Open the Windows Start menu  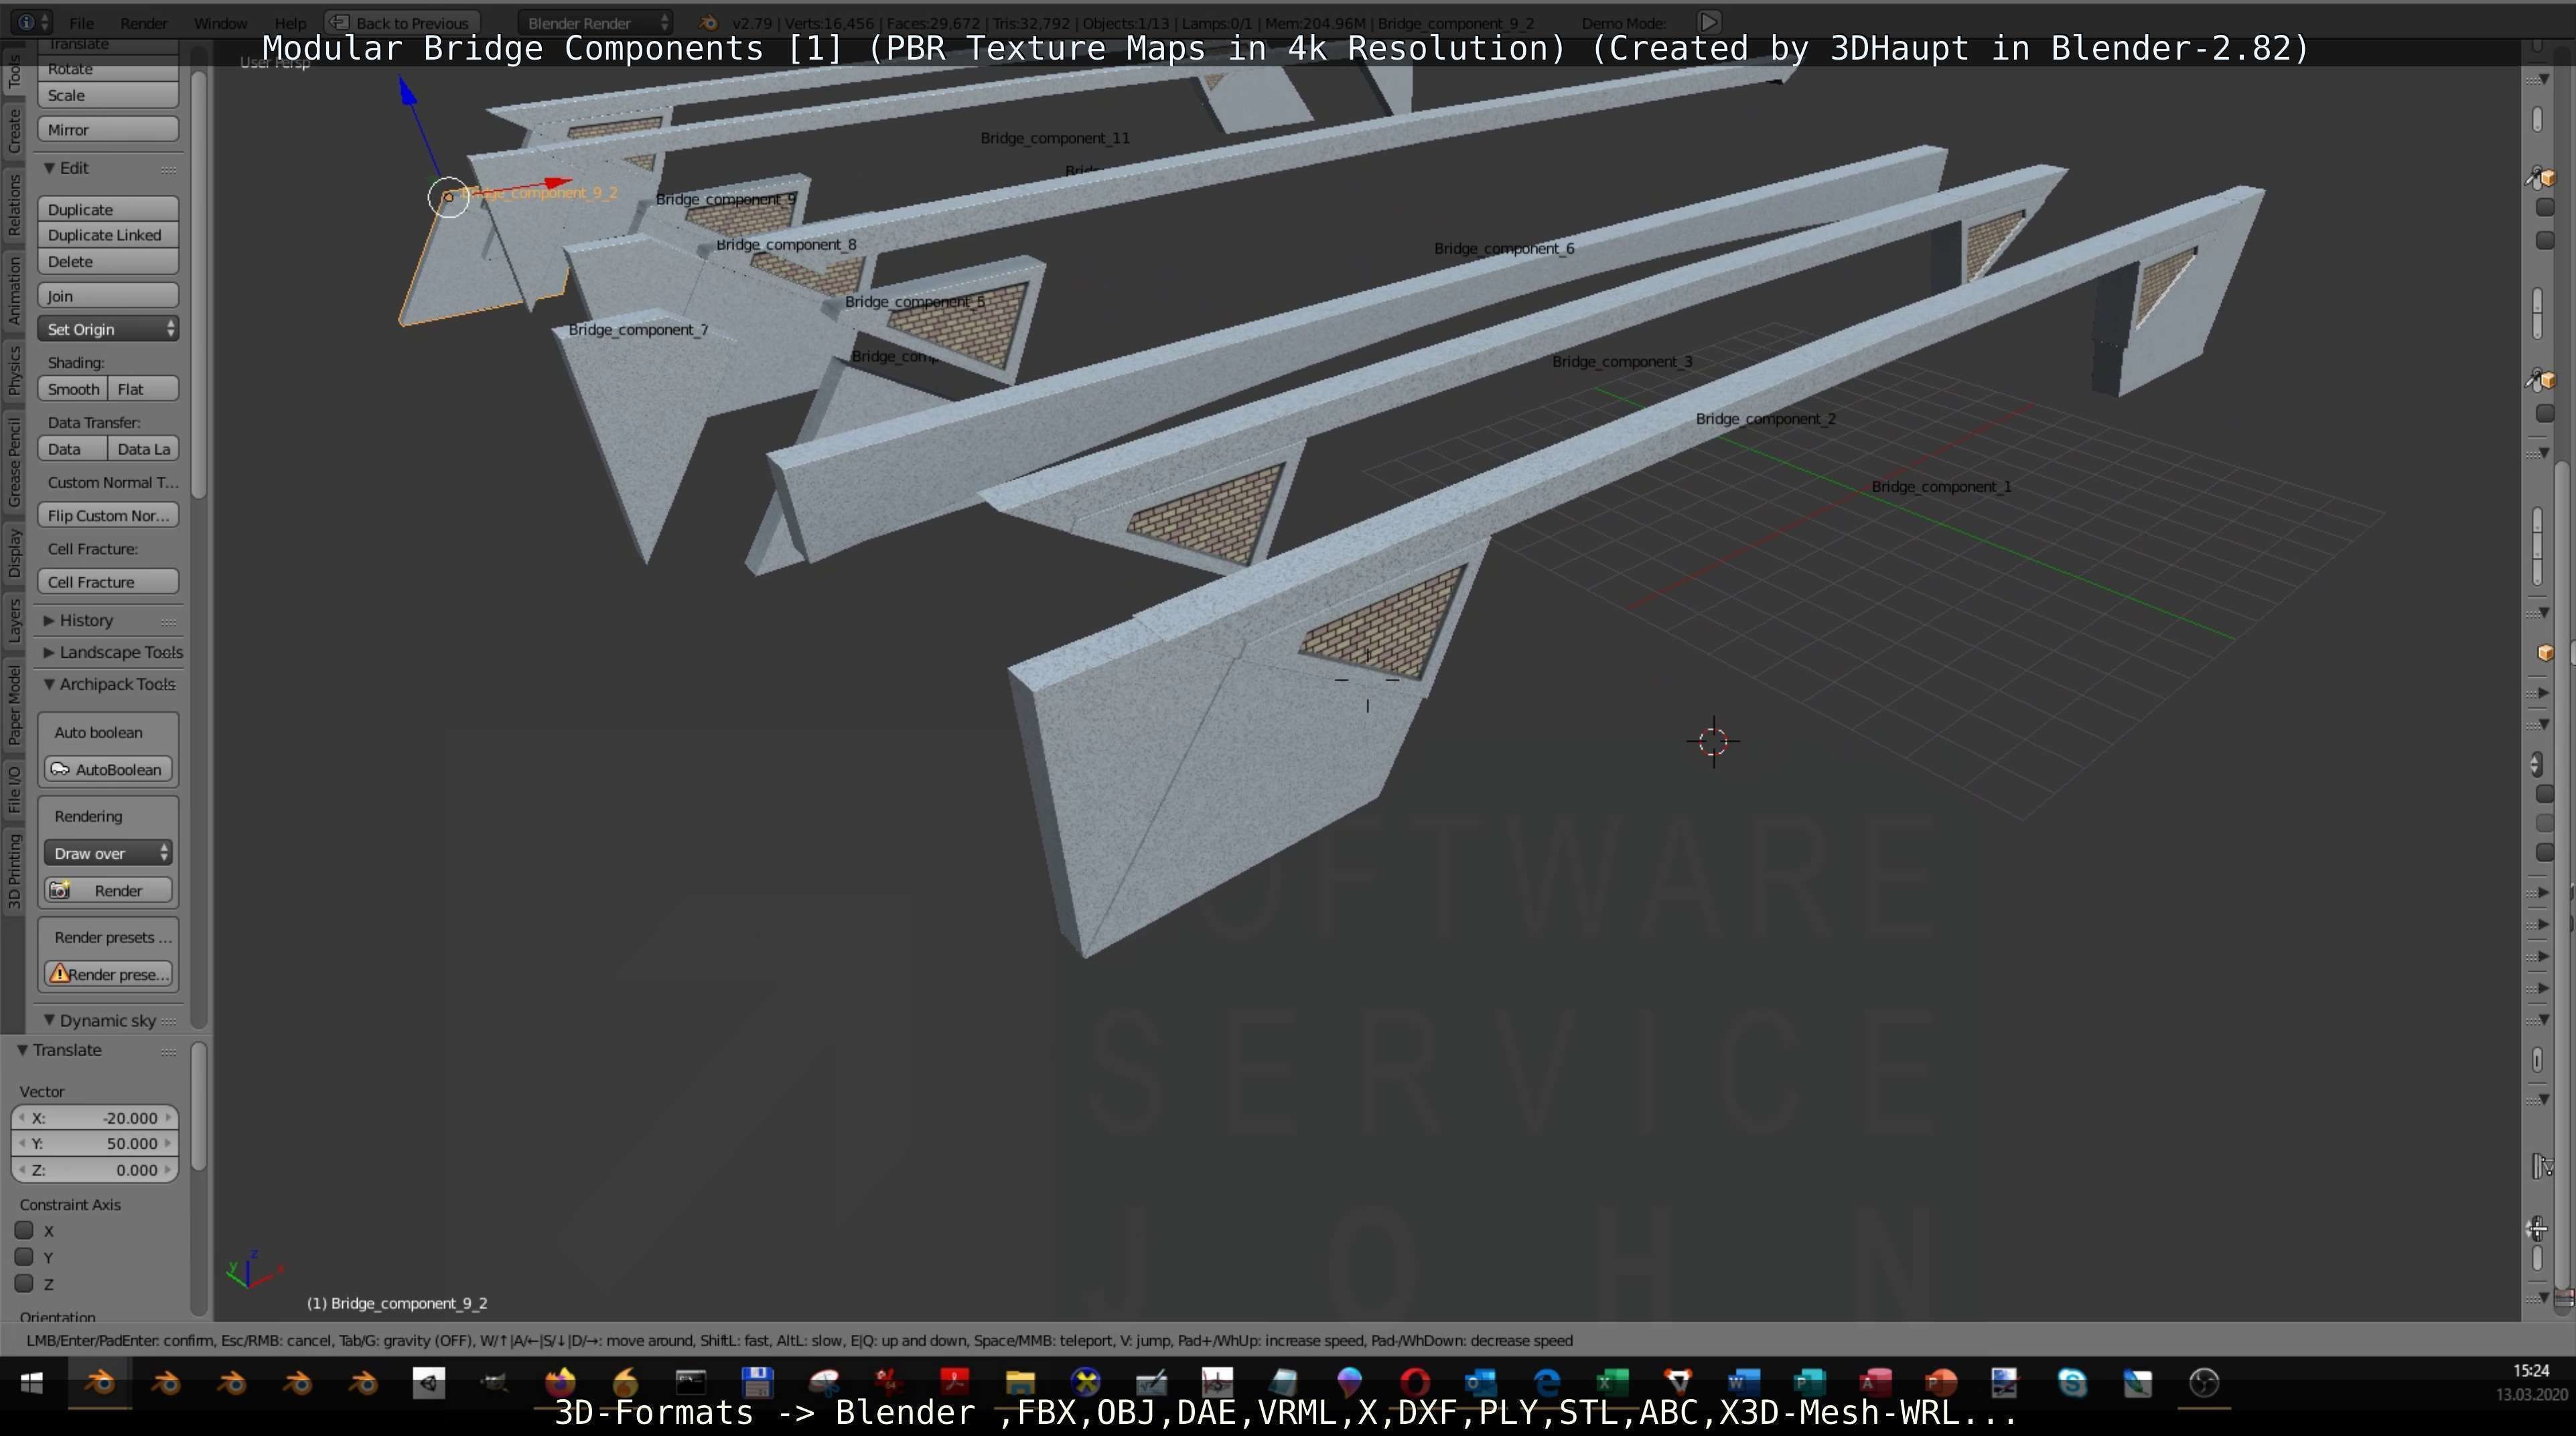point(32,1383)
